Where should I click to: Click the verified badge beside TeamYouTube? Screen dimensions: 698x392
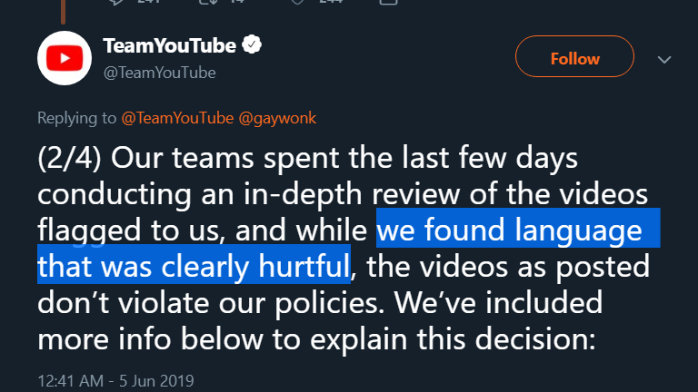coord(252,44)
